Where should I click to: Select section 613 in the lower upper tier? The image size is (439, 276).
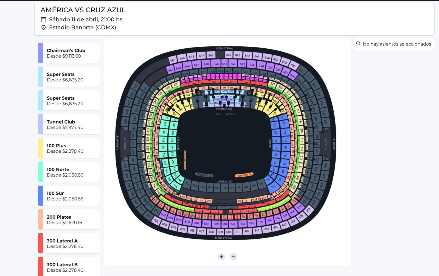tap(257, 230)
